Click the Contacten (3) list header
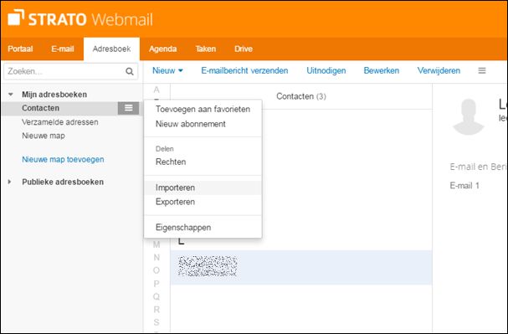This screenshot has height=334, width=508. (301, 96)
